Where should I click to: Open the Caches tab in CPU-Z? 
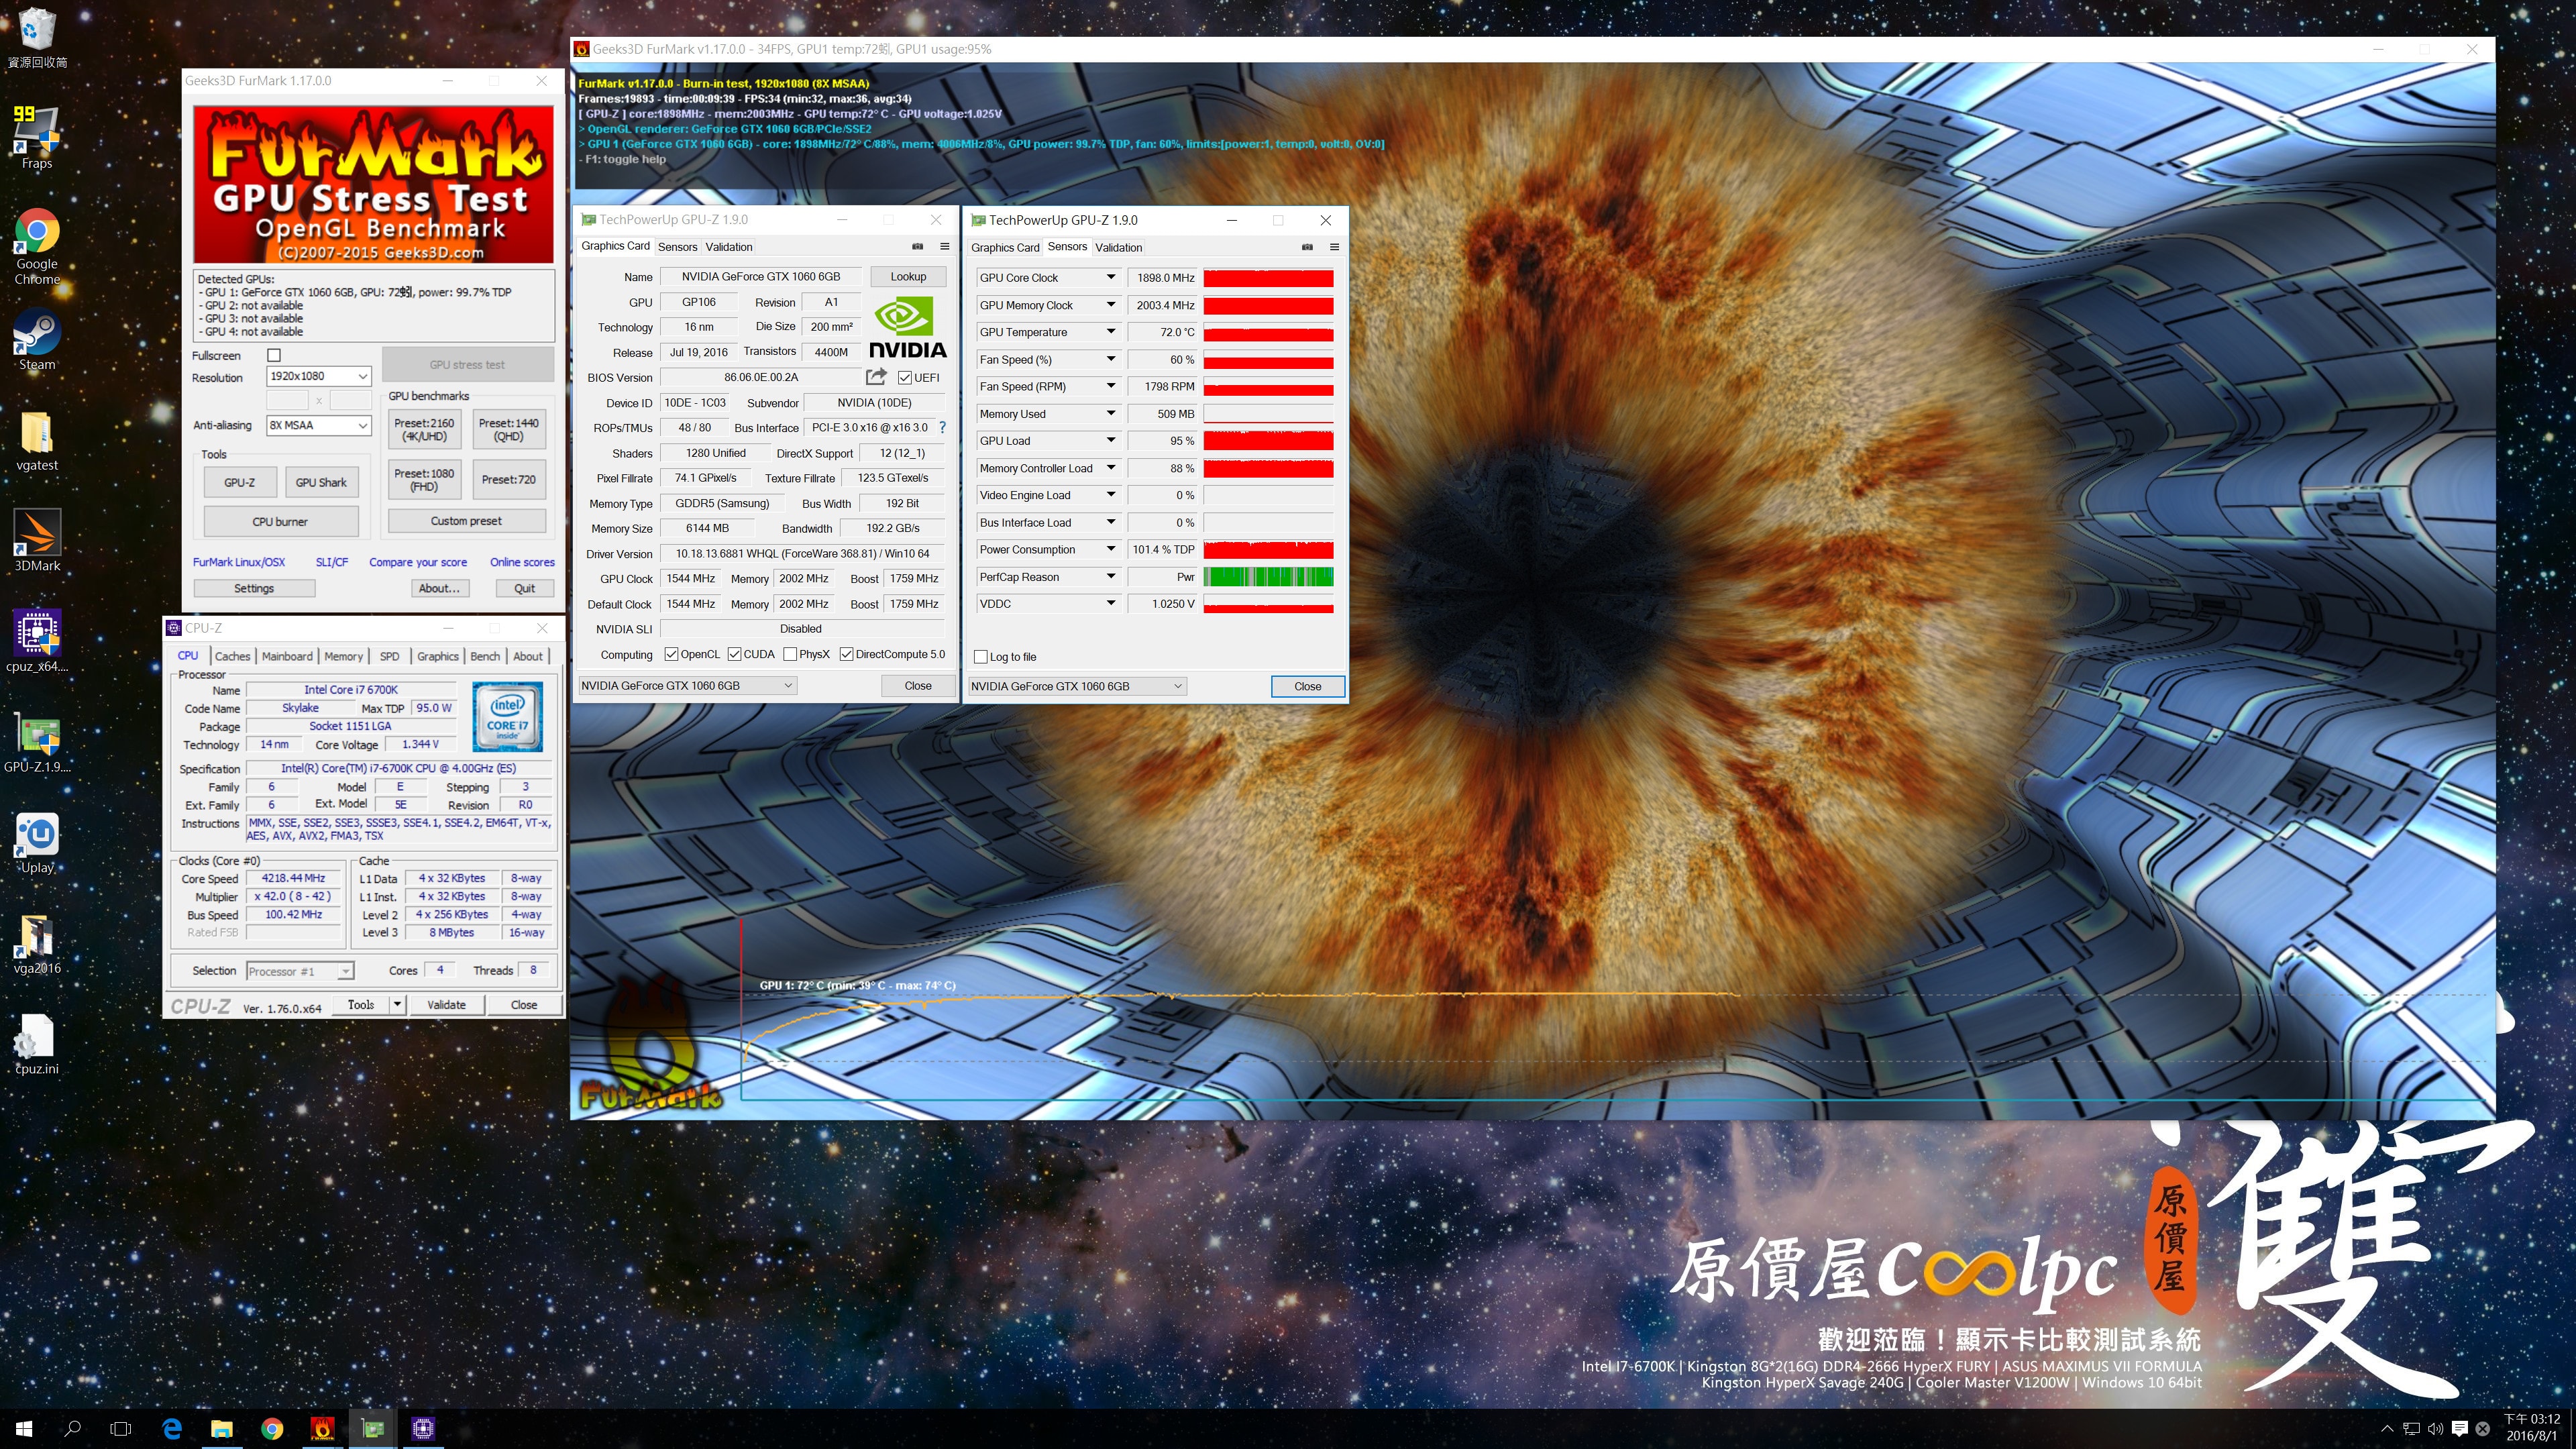(x=232, y=656)
